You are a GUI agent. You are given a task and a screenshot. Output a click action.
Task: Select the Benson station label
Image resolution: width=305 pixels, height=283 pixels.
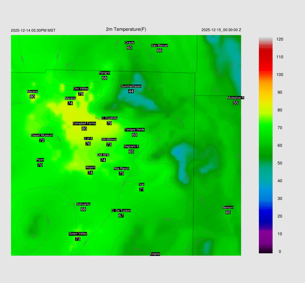[228, 207]
